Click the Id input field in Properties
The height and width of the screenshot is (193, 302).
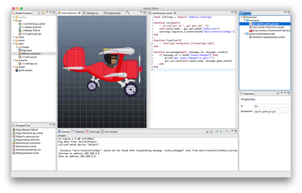click(271, 106)
